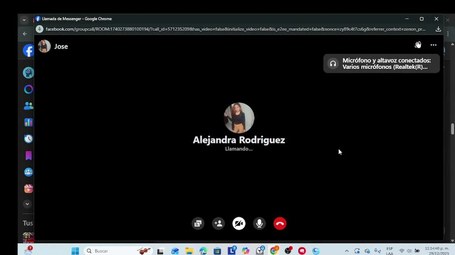Add people to the call

click(x=218, y=223)
